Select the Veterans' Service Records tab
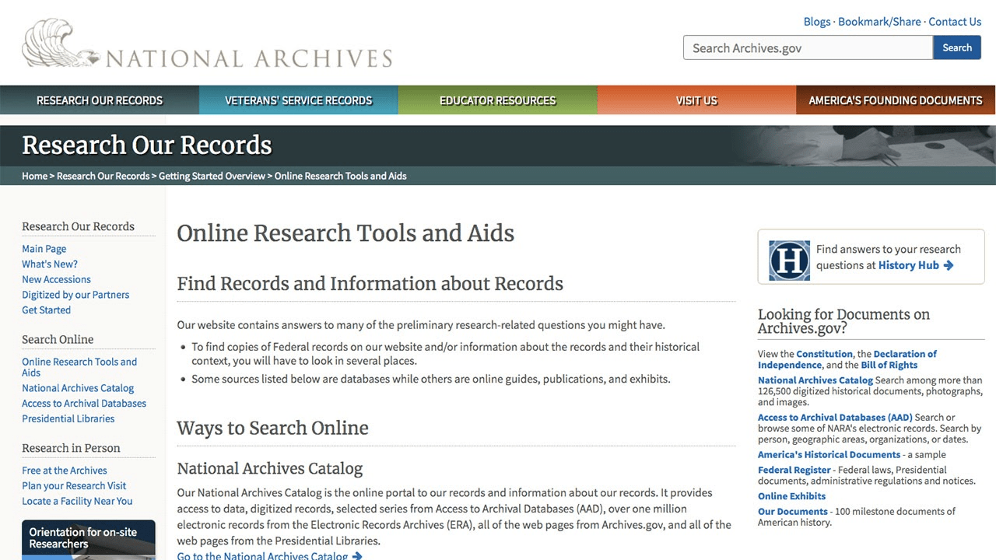This screenshot has height=560, width=996. point(299,100)
